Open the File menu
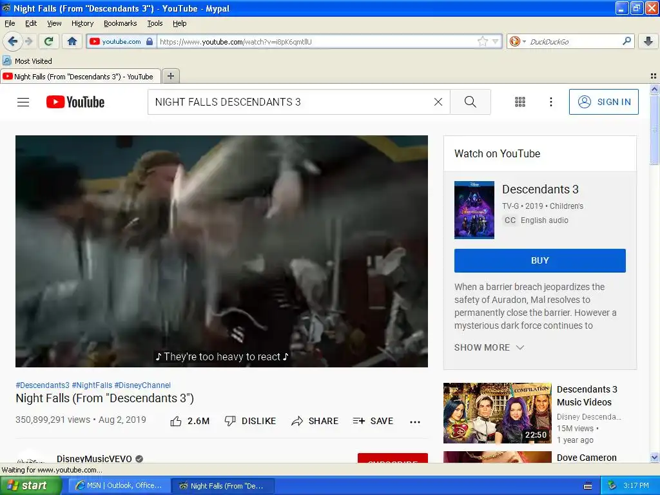 point(10,23)
